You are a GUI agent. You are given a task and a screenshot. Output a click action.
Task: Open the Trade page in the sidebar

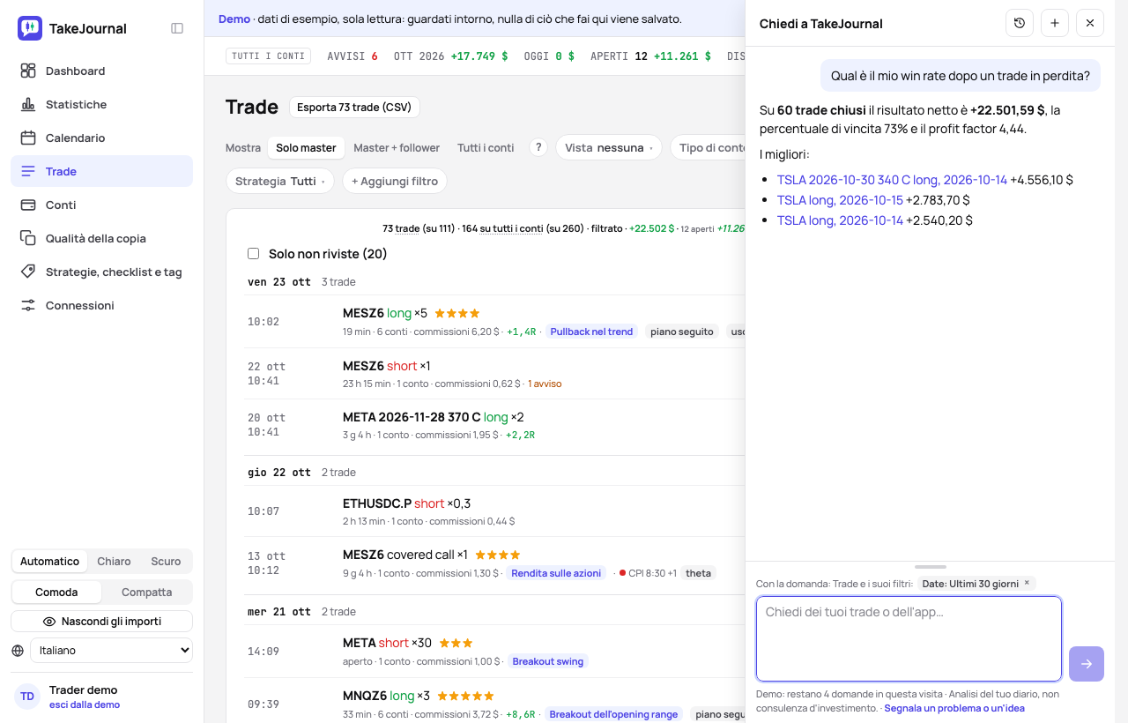[102, 171]
